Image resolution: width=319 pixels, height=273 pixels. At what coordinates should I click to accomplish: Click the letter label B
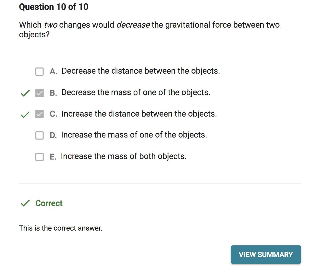(x=54, y=93)
